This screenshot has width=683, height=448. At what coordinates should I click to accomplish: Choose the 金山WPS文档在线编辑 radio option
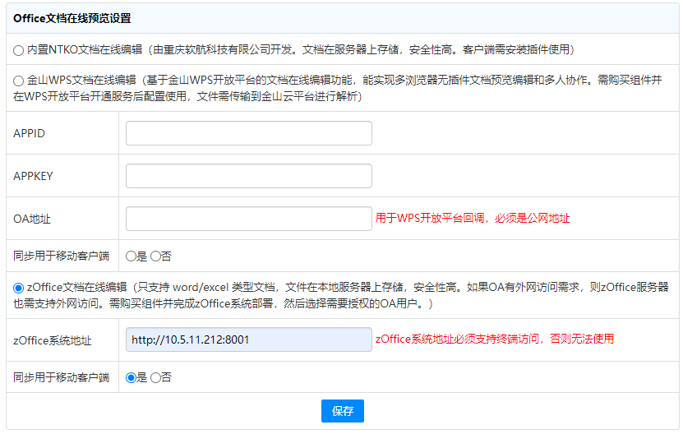click(x=19, y=81)
